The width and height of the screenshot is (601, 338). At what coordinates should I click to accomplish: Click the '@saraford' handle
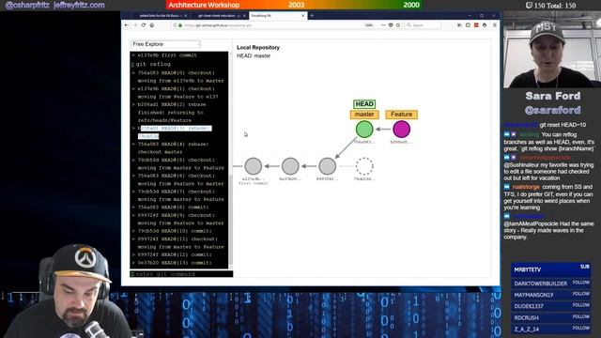pos(553,111)
